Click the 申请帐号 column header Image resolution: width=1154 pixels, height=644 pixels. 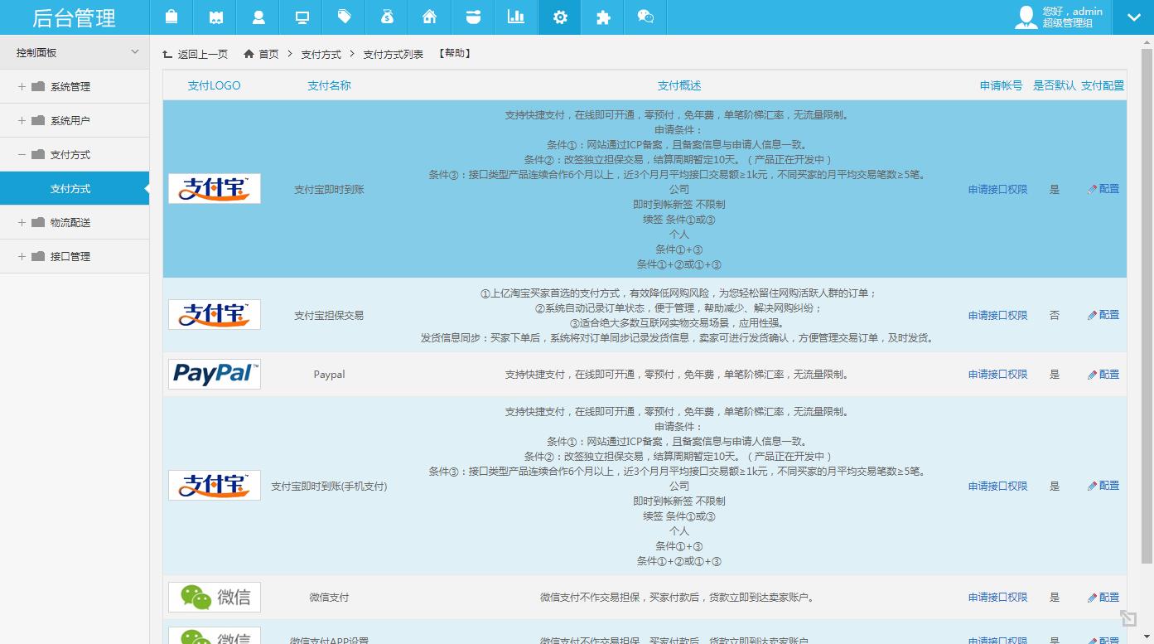[1001, 85]
